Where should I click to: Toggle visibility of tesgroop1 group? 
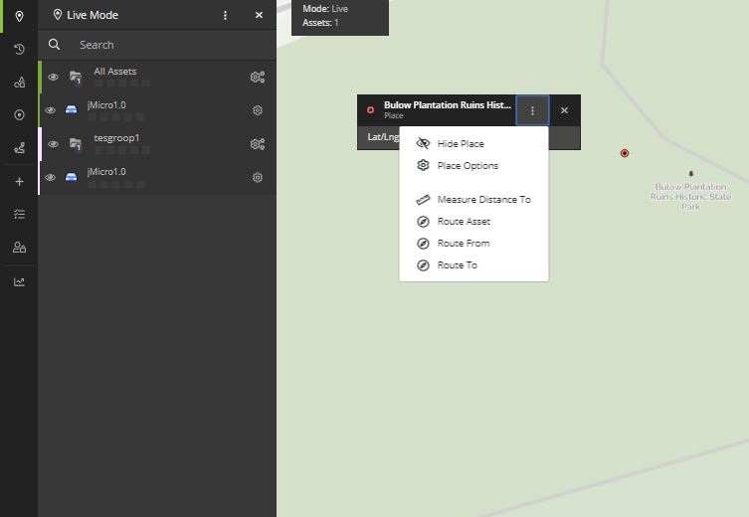point(54,144)
